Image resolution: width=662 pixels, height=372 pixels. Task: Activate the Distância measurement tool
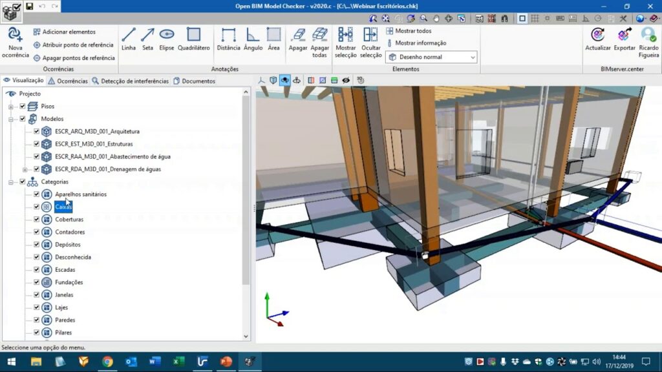[x=228, y=36]
